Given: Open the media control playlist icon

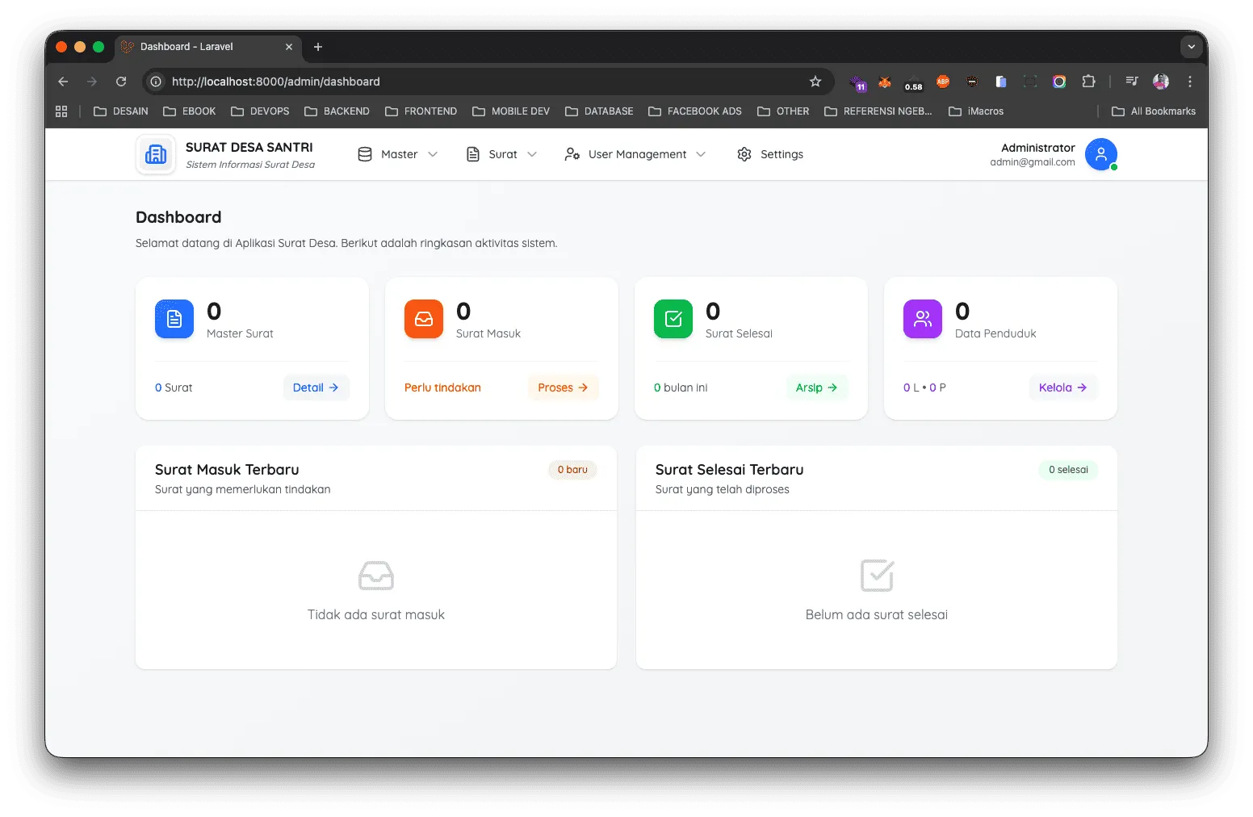Looking at the screenshot, I should [x=1132, y=82].
